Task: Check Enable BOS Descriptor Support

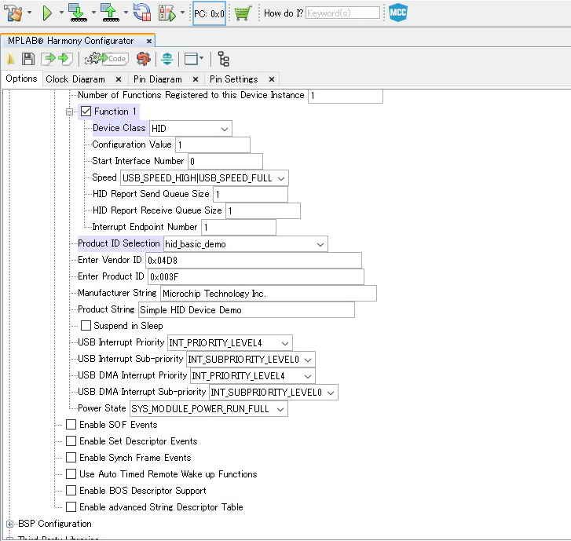Action: 71,491
